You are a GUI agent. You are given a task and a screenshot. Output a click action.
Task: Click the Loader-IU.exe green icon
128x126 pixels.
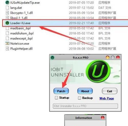click(x=7, y=23)
